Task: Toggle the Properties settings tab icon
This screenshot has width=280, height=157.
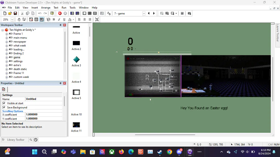Action: click(x=3, y=89)
